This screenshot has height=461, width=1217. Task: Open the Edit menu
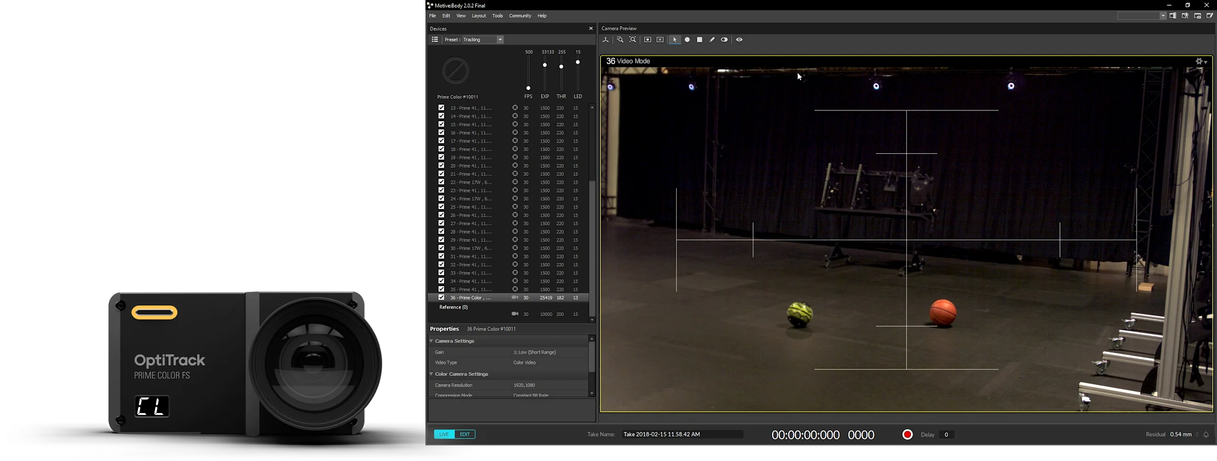pyautogui.click(x=446, y=16)
